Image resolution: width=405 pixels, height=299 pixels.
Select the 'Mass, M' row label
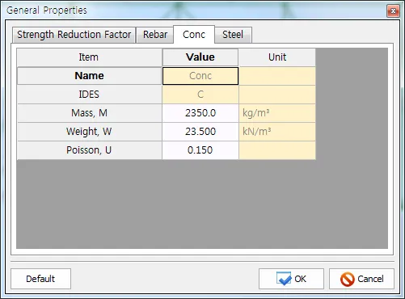[x=89, y=113]
